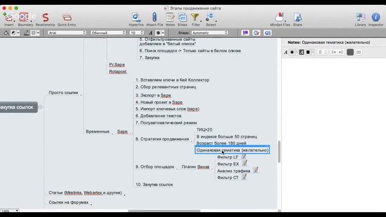
Task: Expand the Статьи (Miralinks, Webartex) topic
Action: (x=124, y=195)
